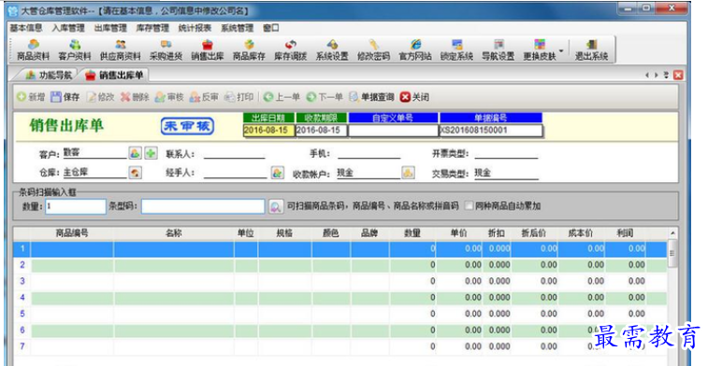Enable the 同种商品自动累加 checkbox
The width and height of the screenshot is (708, 366).
470,206
